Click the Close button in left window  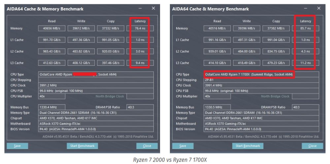tap(147, 146)
